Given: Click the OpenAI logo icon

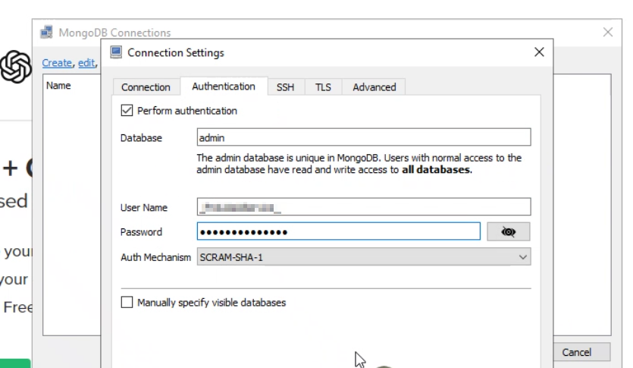Looking at the screenshot, I should 16,67.
